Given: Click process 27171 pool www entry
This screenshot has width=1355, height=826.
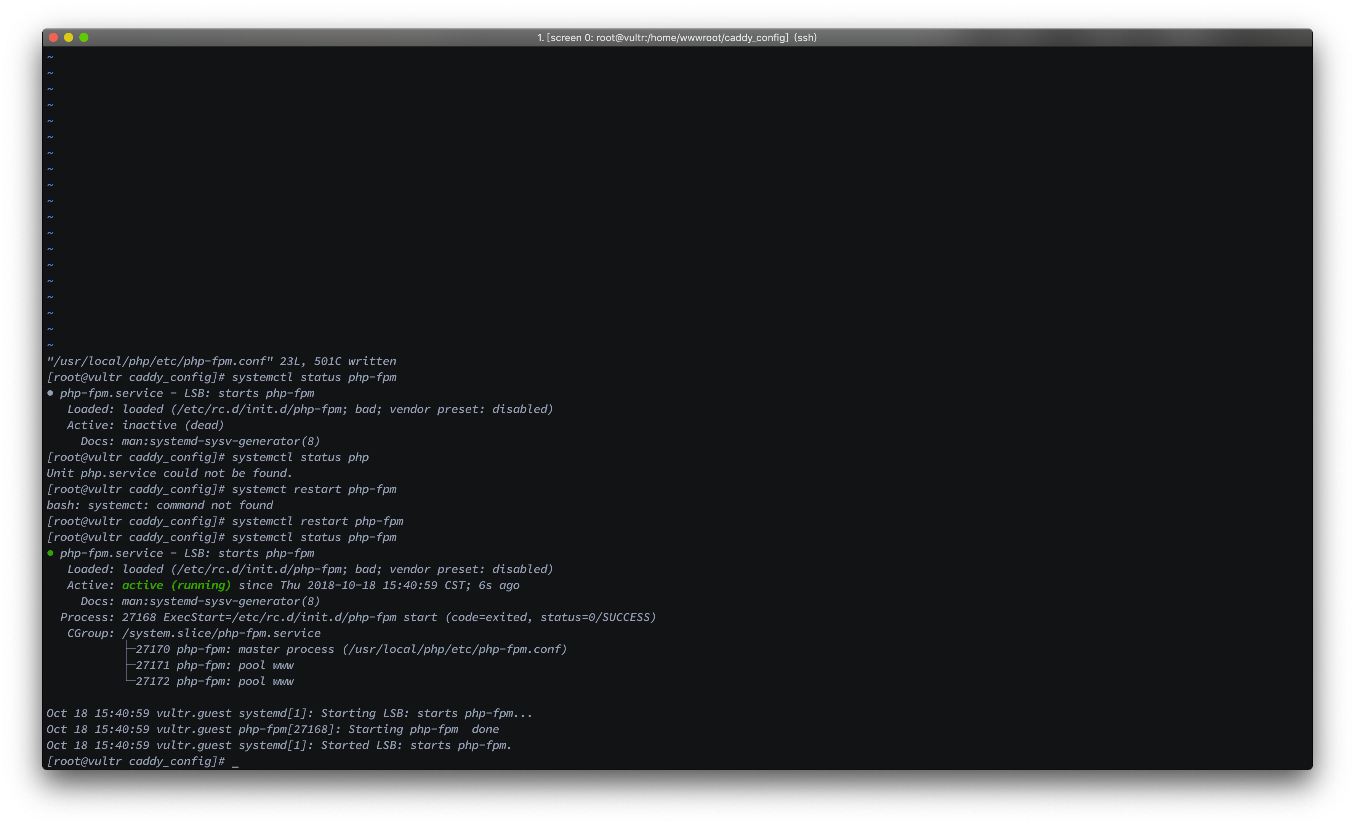Looking at the screenshot, I should (x=215, y=666).
